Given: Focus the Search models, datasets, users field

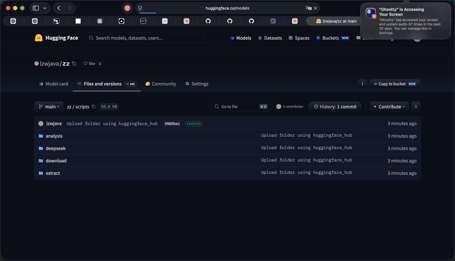Looking at the screenshot, I should (145, 38).
